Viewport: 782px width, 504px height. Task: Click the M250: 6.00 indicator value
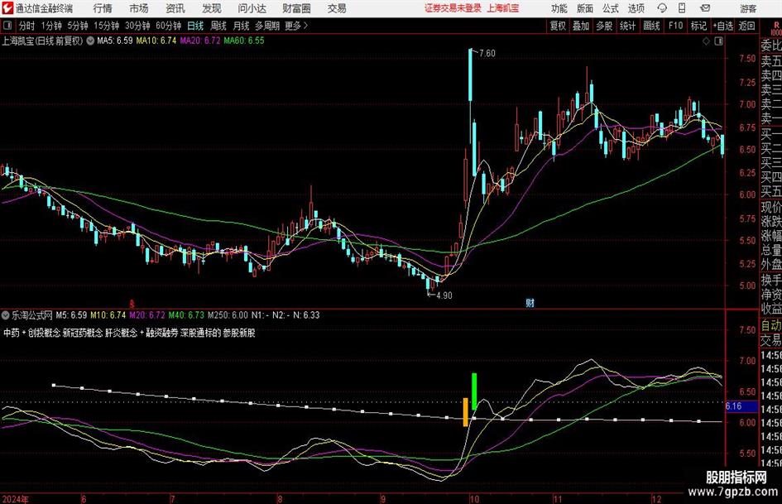[228, 314]
